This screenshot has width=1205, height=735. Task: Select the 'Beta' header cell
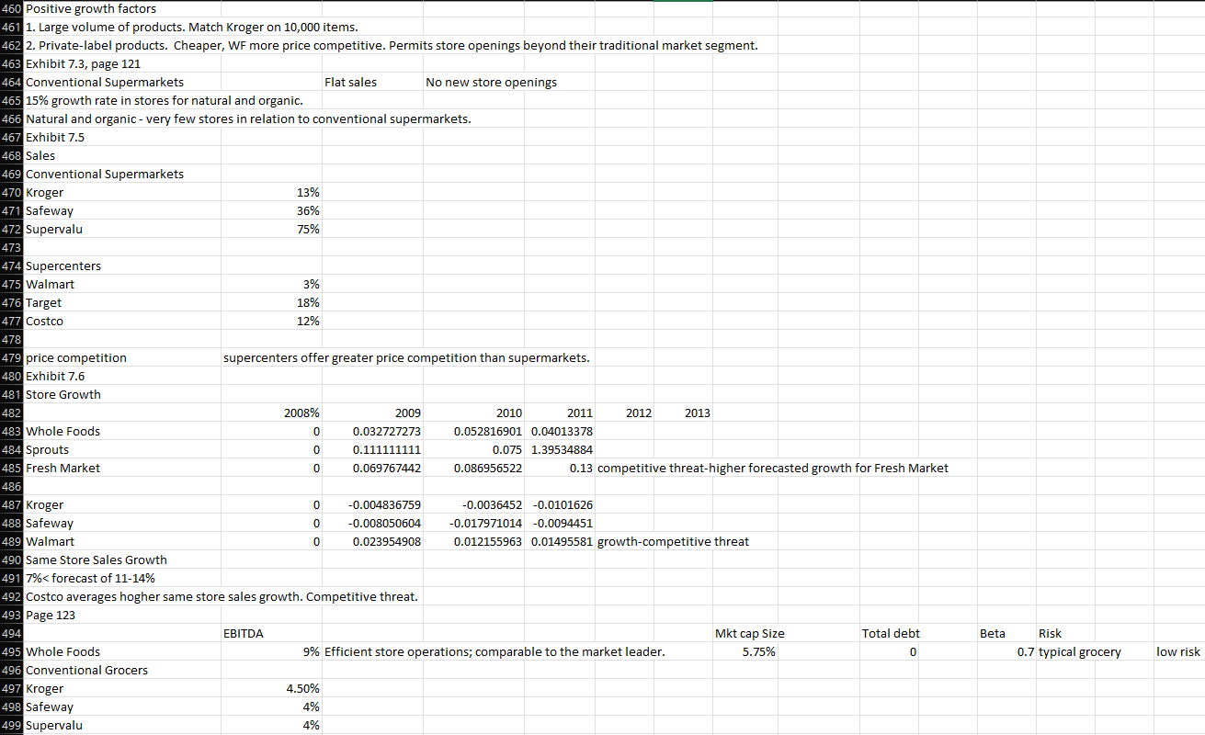[993, 634]
